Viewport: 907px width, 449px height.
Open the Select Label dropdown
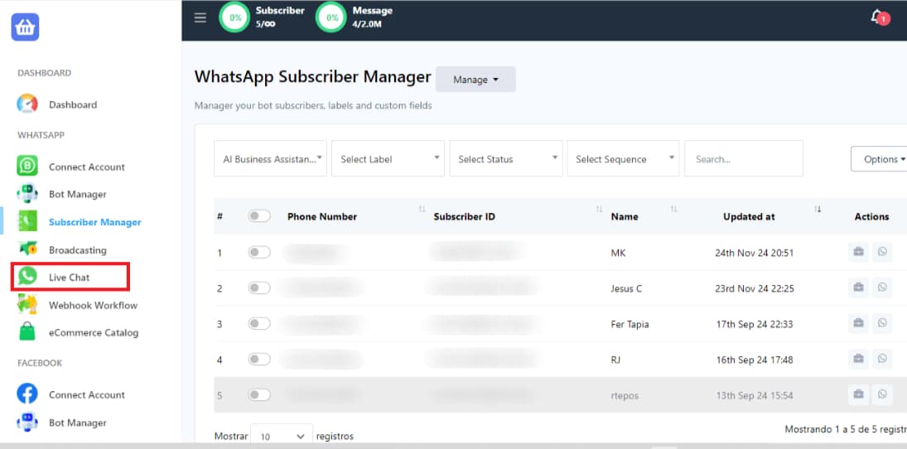pos(388,158)
